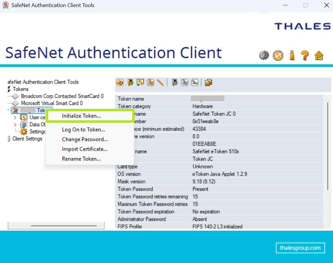Click the Microsoft Virtual Smart Card reader icon
Screen dimensions: 333x263
pos(15,103)
